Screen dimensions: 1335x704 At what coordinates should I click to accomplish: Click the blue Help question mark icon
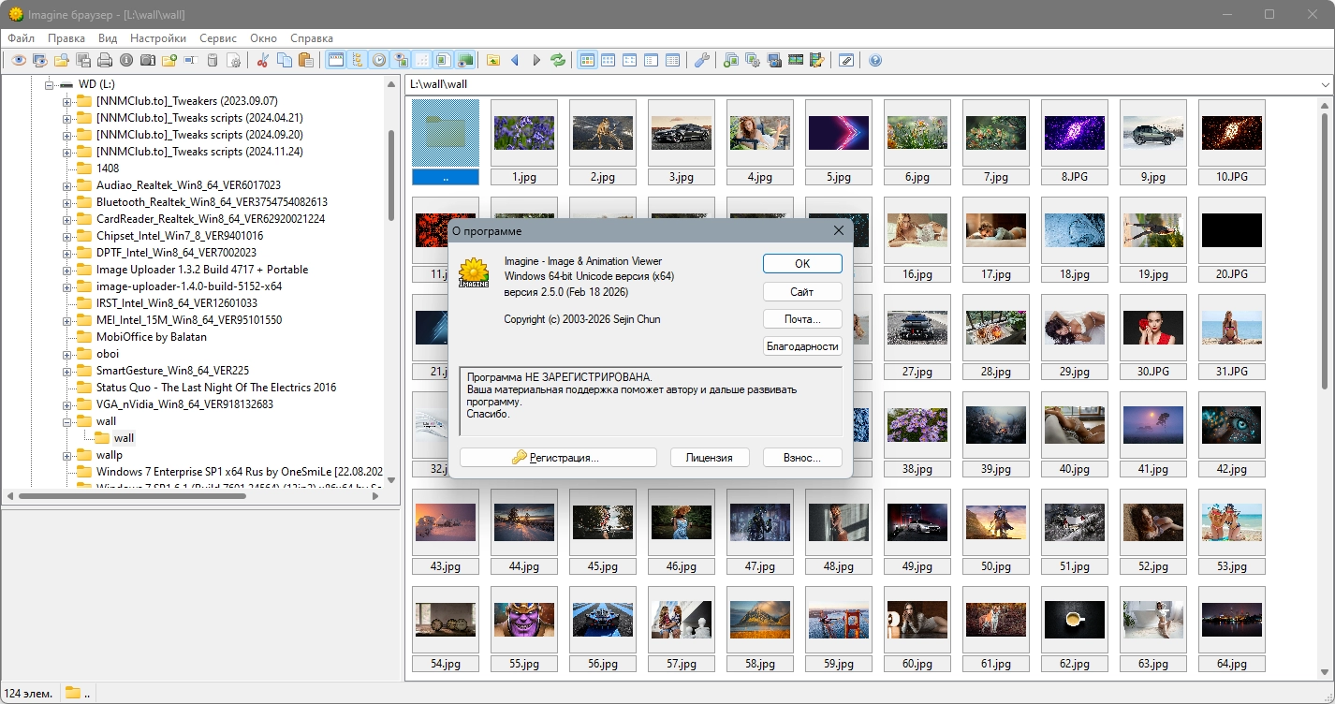pos(875,61)
